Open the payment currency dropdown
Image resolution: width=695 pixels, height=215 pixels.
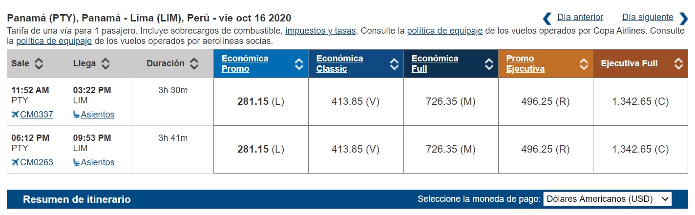(x=607, y=199)
